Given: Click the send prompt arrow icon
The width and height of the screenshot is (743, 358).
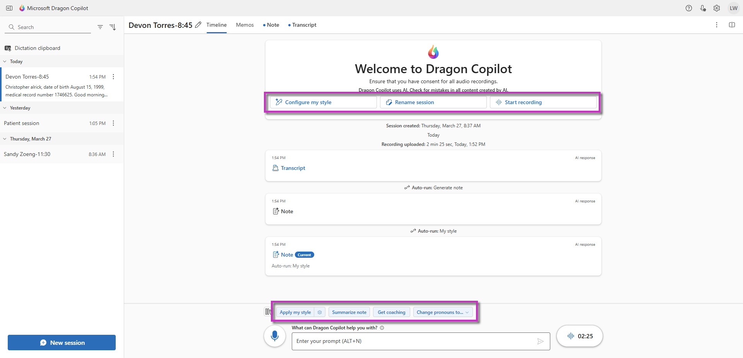Looking at the screenshot, I should pos(540,341).
